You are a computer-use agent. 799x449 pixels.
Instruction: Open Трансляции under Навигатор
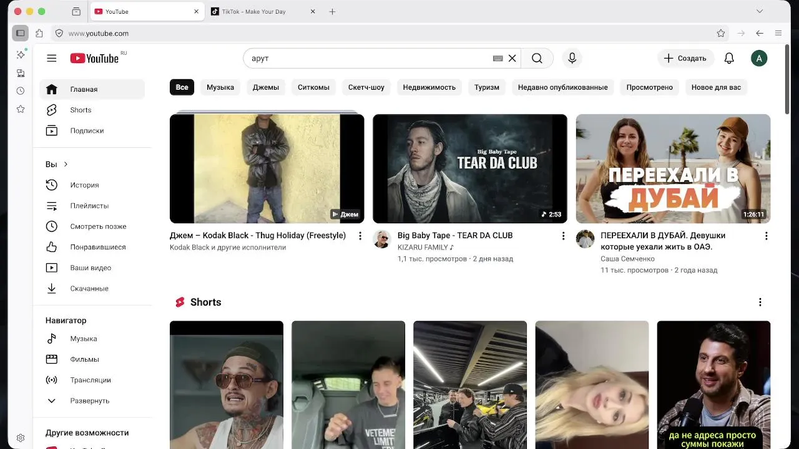pyautogui.click(x=92, y=380)
